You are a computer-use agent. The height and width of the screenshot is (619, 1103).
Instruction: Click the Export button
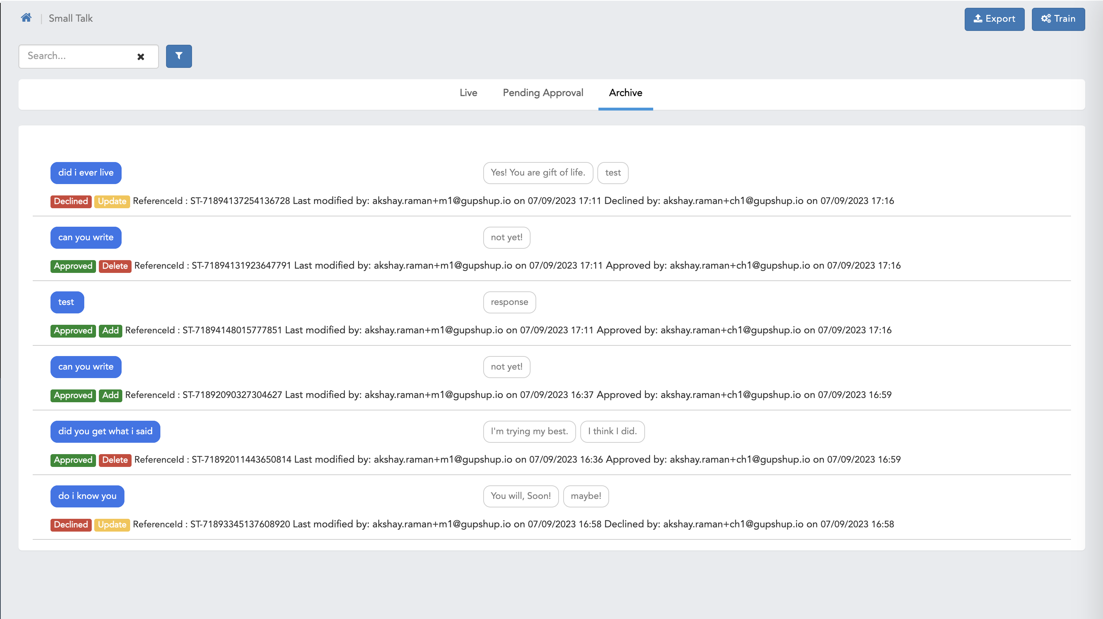[x=994, y=19]
